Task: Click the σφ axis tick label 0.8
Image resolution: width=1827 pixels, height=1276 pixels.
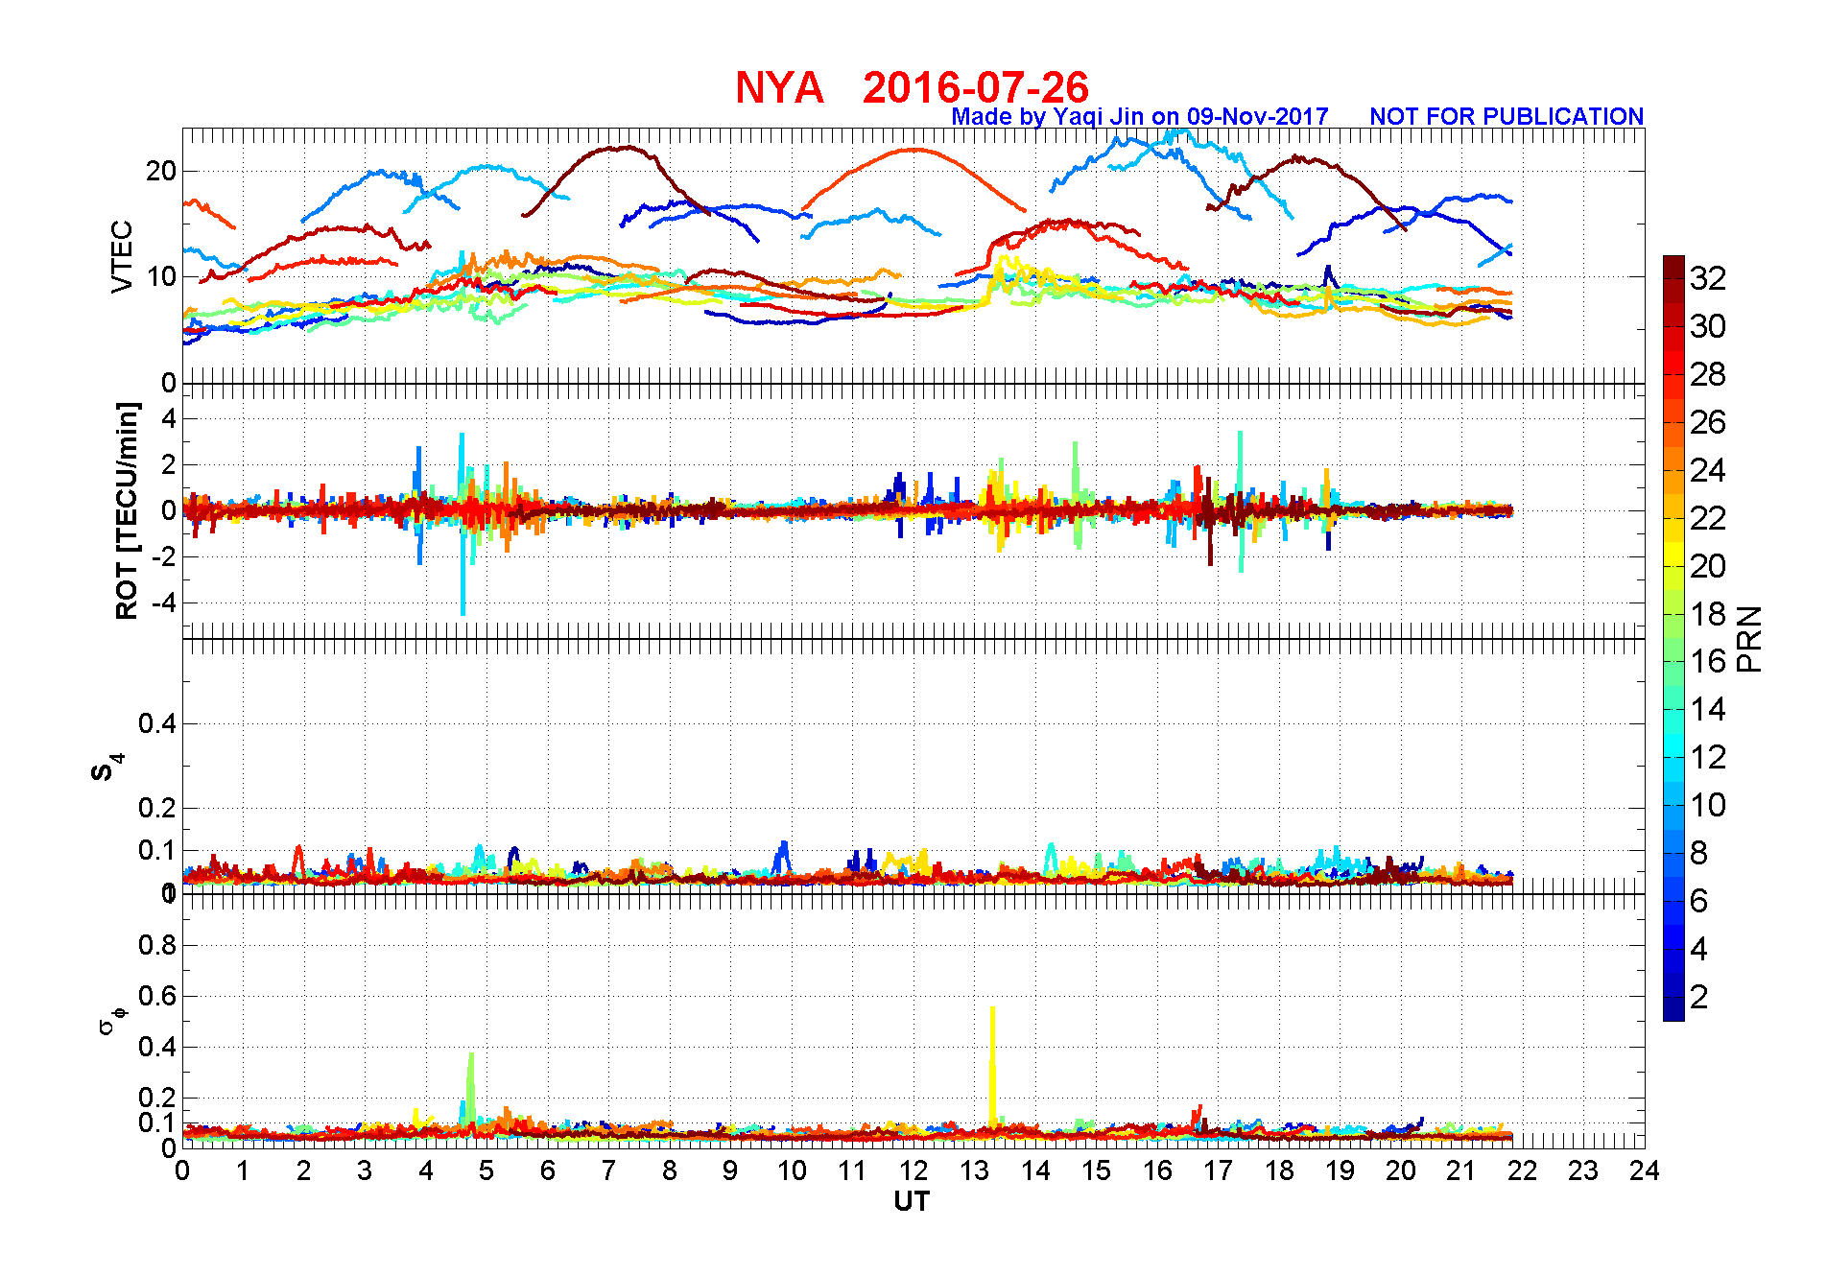Action: 157,945
